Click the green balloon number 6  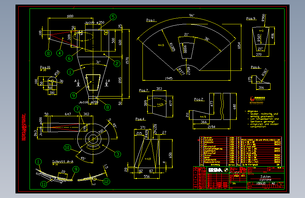click(69, 58)
